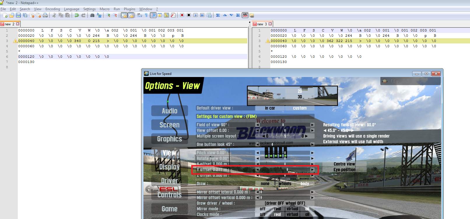Close the 'new 3' tab with its X
The height and width of the screenshot is (219, 470).
coord(270,24)
